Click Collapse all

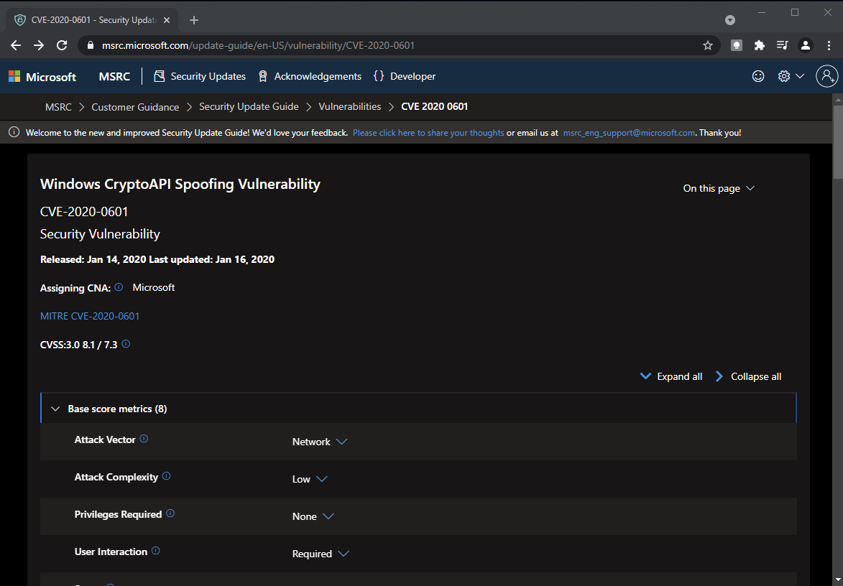pyautogui.click(x=748, y=376)
